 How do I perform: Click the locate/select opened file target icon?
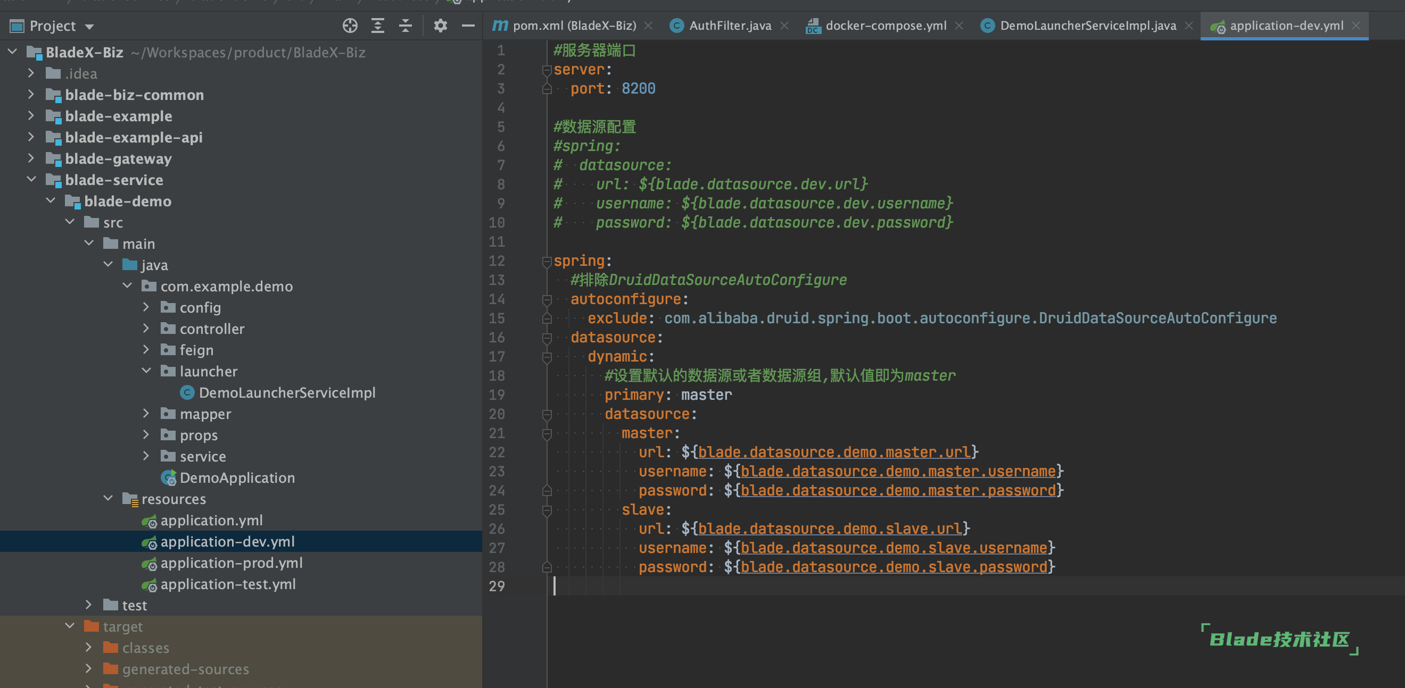click(x=350, y=26)
